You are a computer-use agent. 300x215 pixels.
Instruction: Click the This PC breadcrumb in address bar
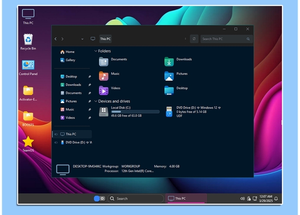[x=105, y=39]
